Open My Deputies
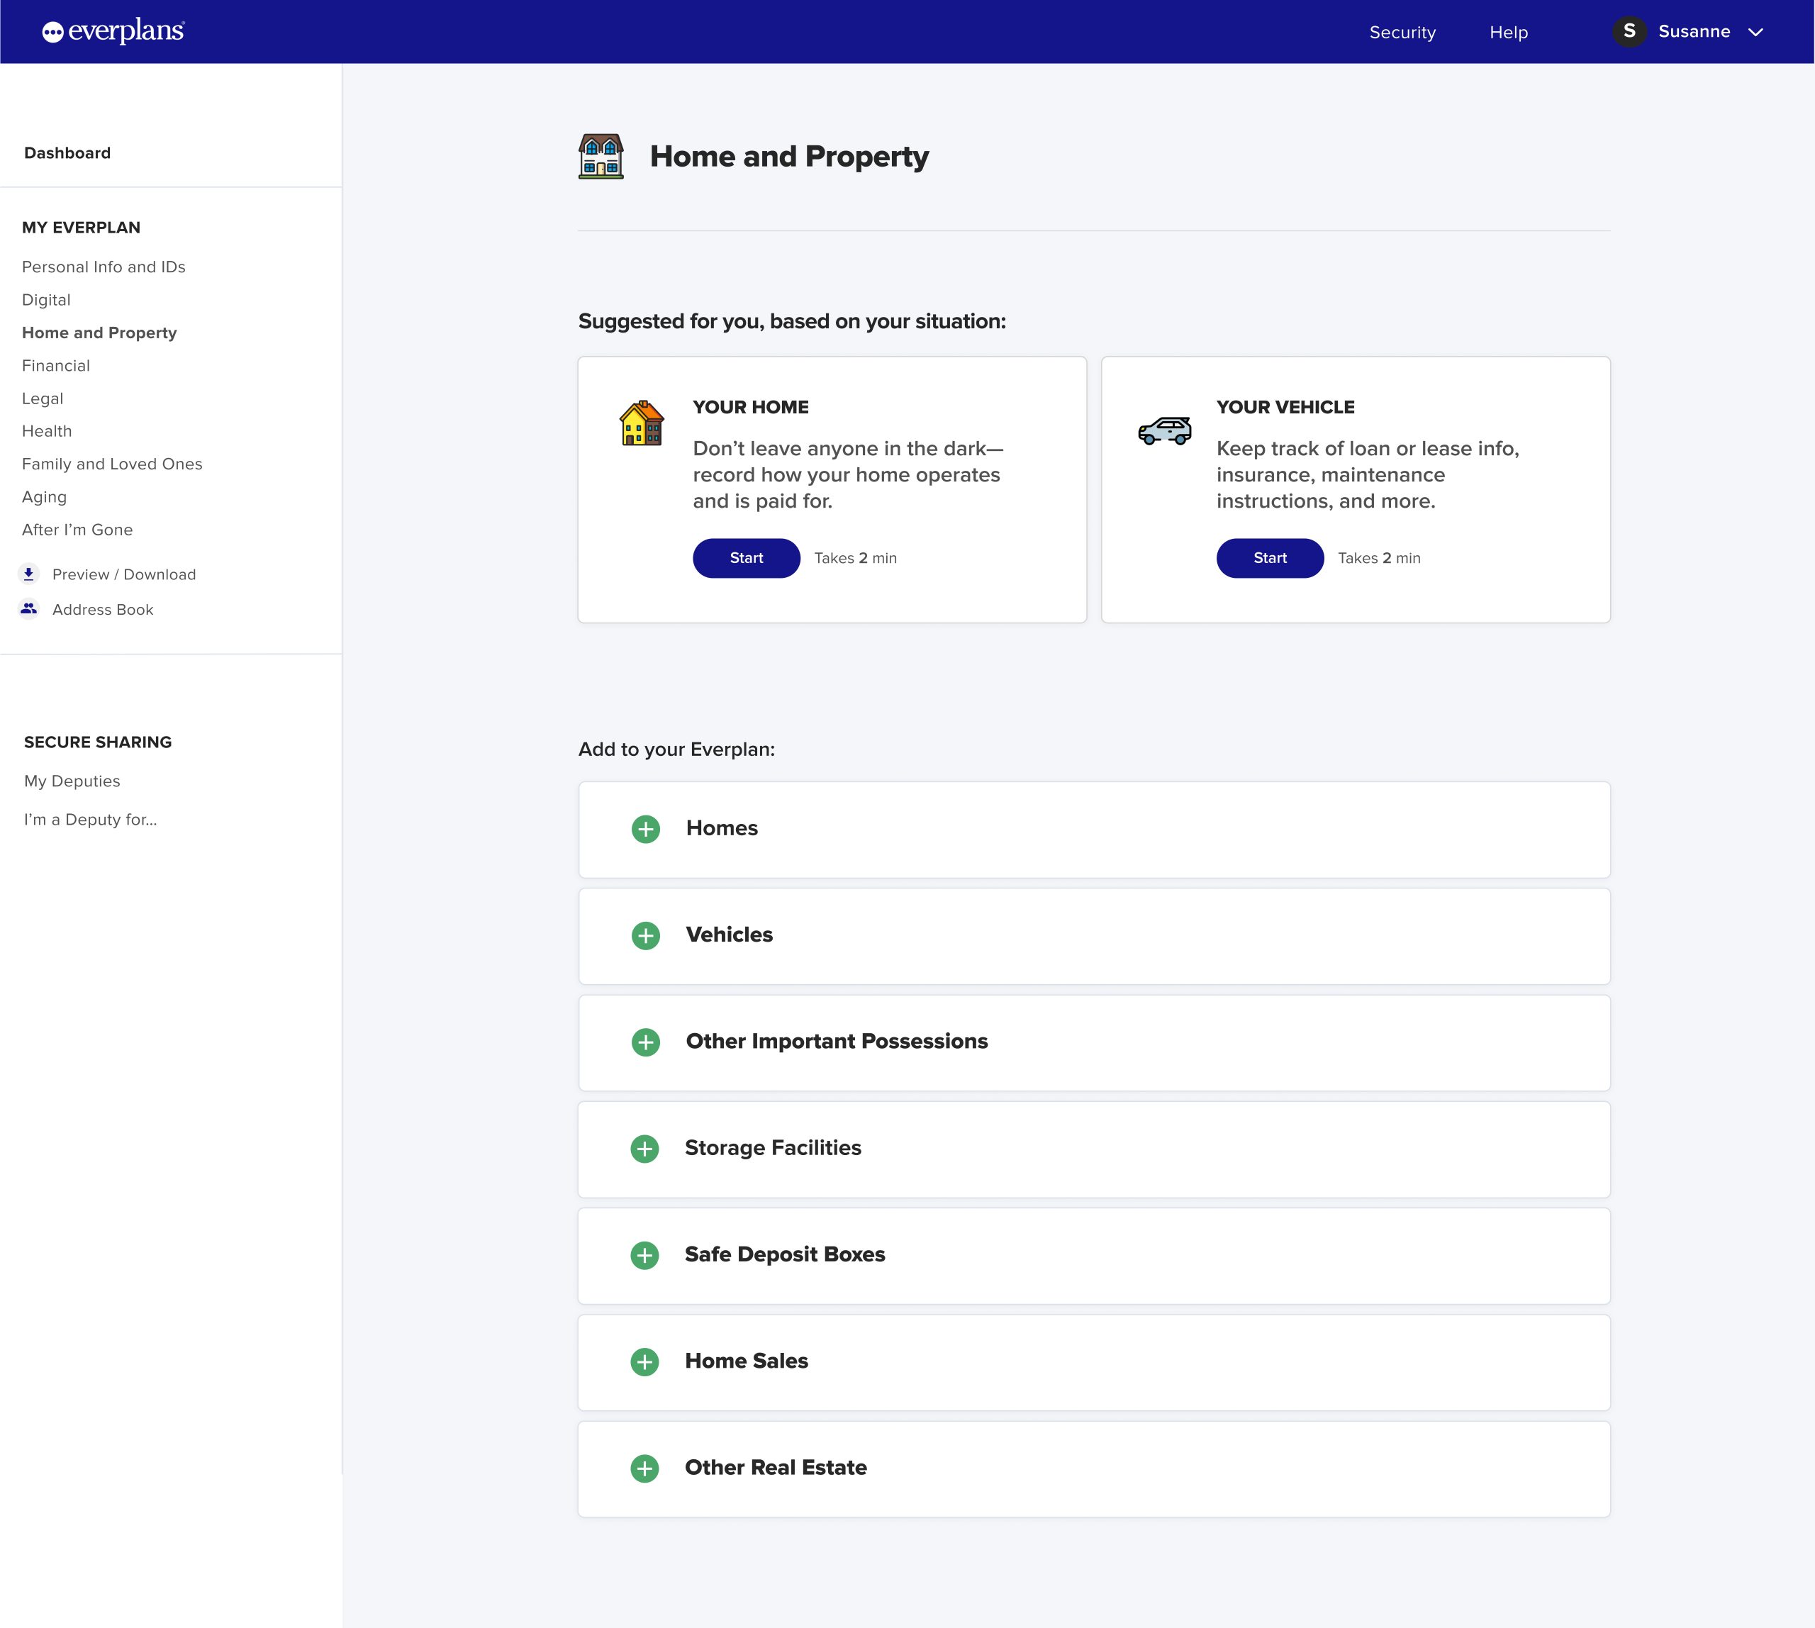This screenshot has height=1628, width=1815. tap(72, 781)
